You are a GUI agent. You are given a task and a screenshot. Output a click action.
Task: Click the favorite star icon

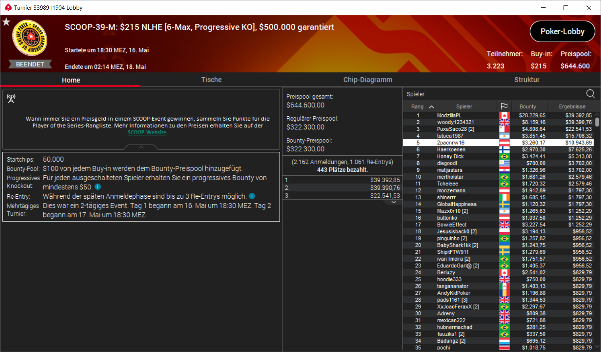pyautogui.click(x=6, y=22)
